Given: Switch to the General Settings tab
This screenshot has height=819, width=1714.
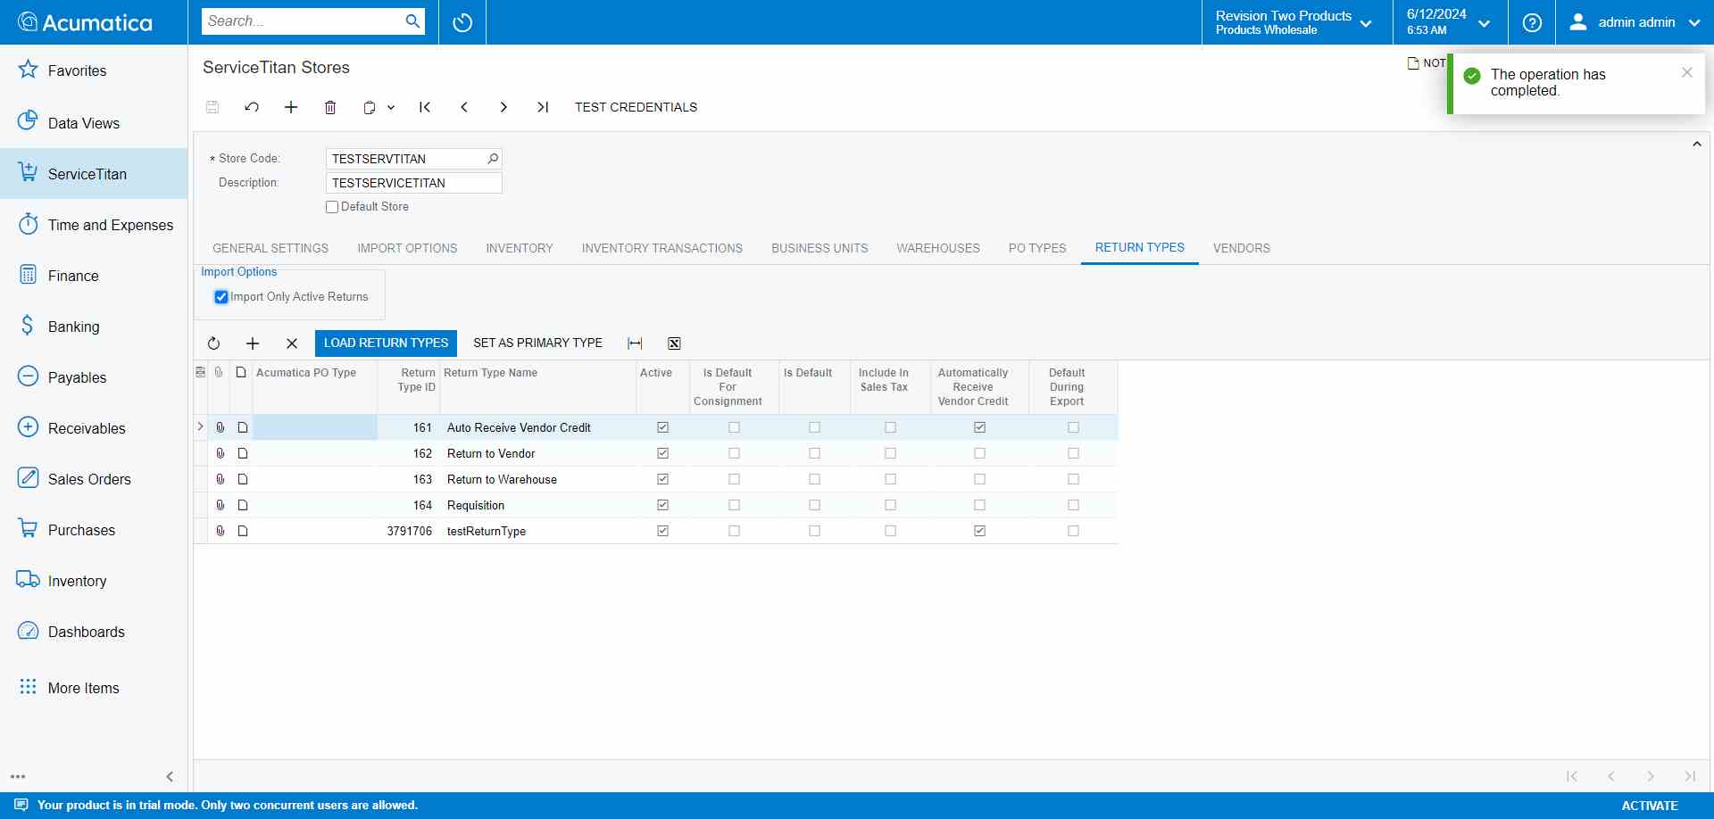Looking at the screenshot, I should tap(270, 248).
